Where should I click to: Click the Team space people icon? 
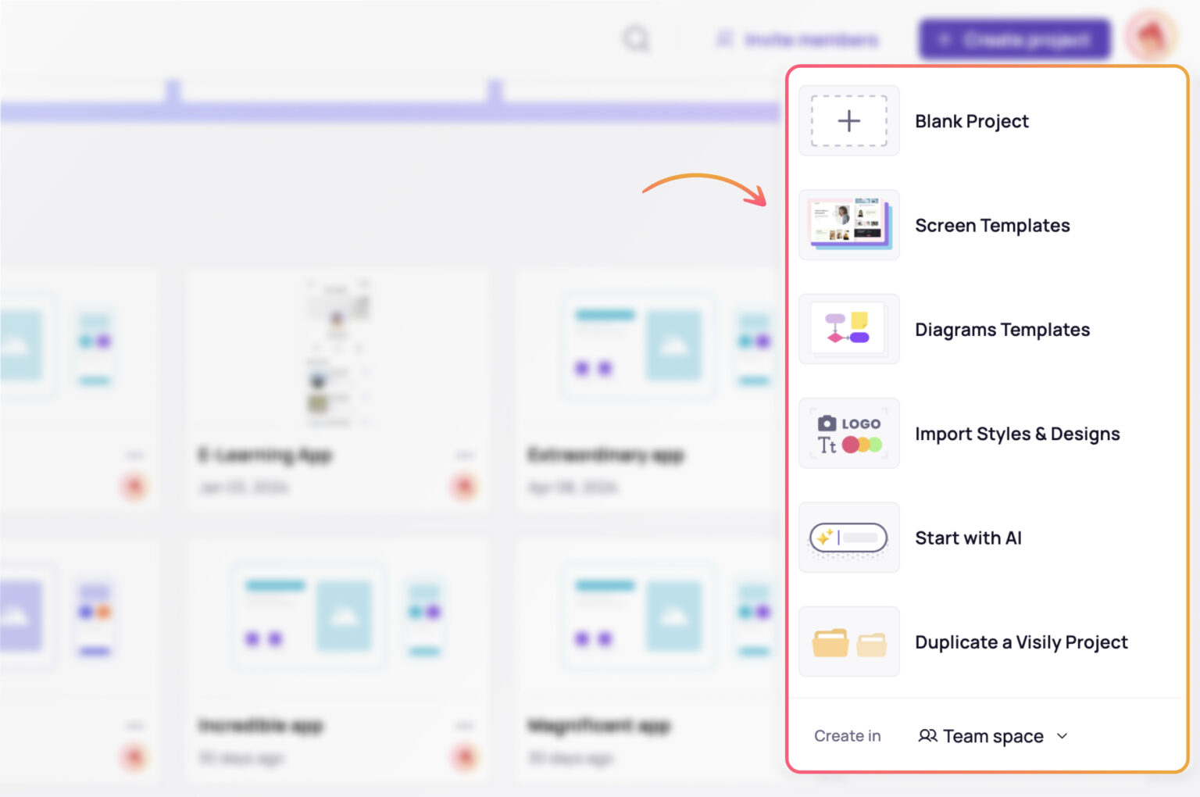[x=929, y=735]
